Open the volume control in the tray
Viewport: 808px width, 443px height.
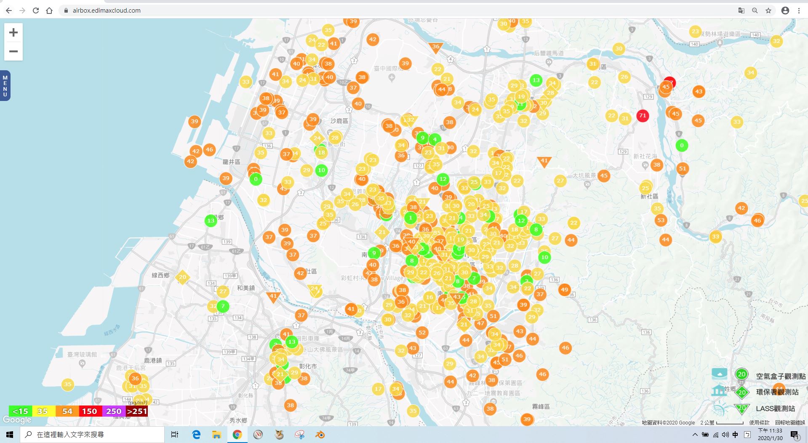tap(725, 435)
